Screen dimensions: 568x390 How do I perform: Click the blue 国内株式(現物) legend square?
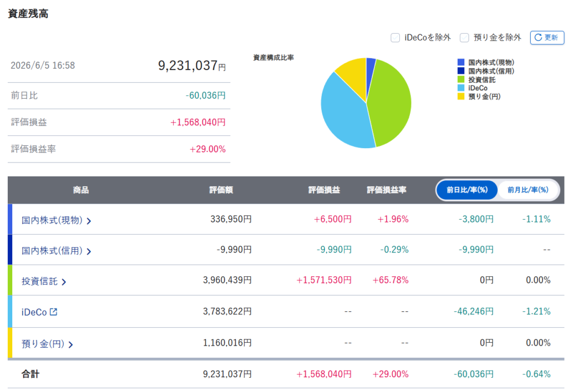[x=461, y=62]
